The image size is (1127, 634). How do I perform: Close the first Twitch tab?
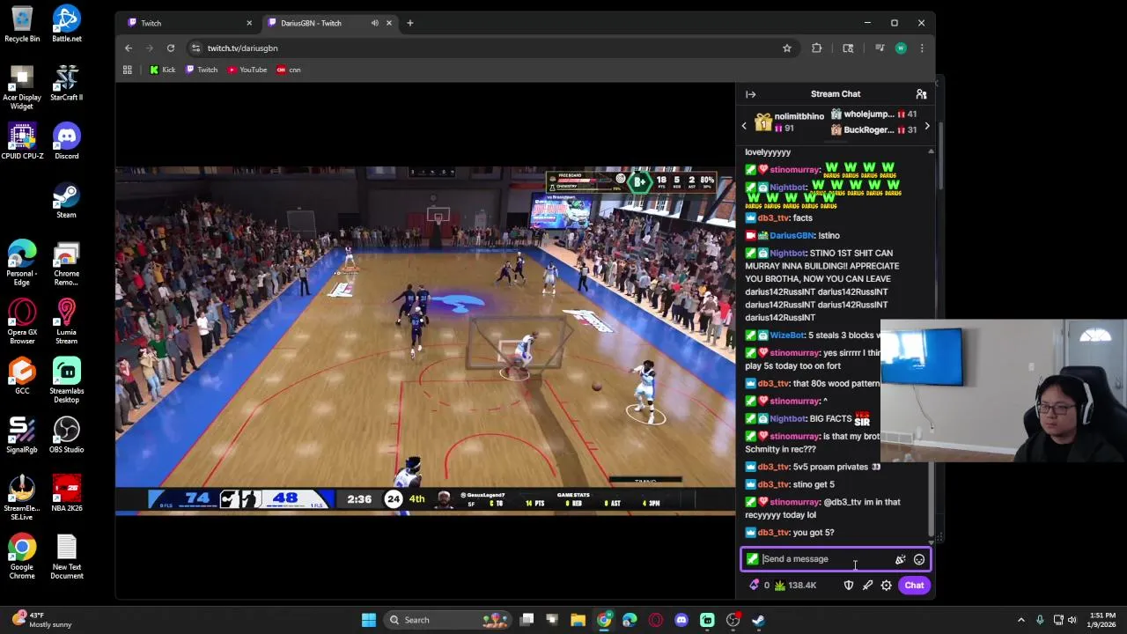tap(249, 23)
